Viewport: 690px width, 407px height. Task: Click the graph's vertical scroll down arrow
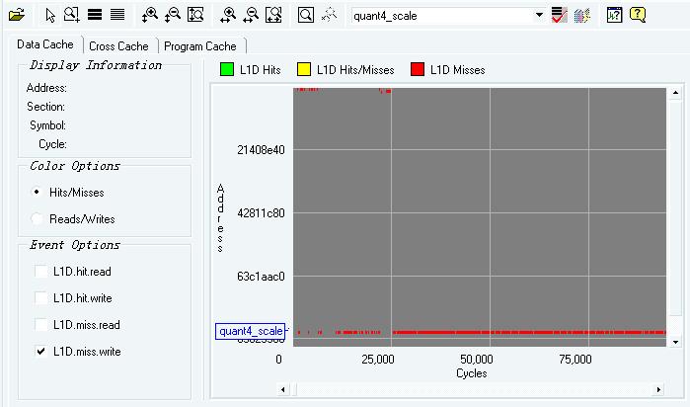tap(675, 342)
